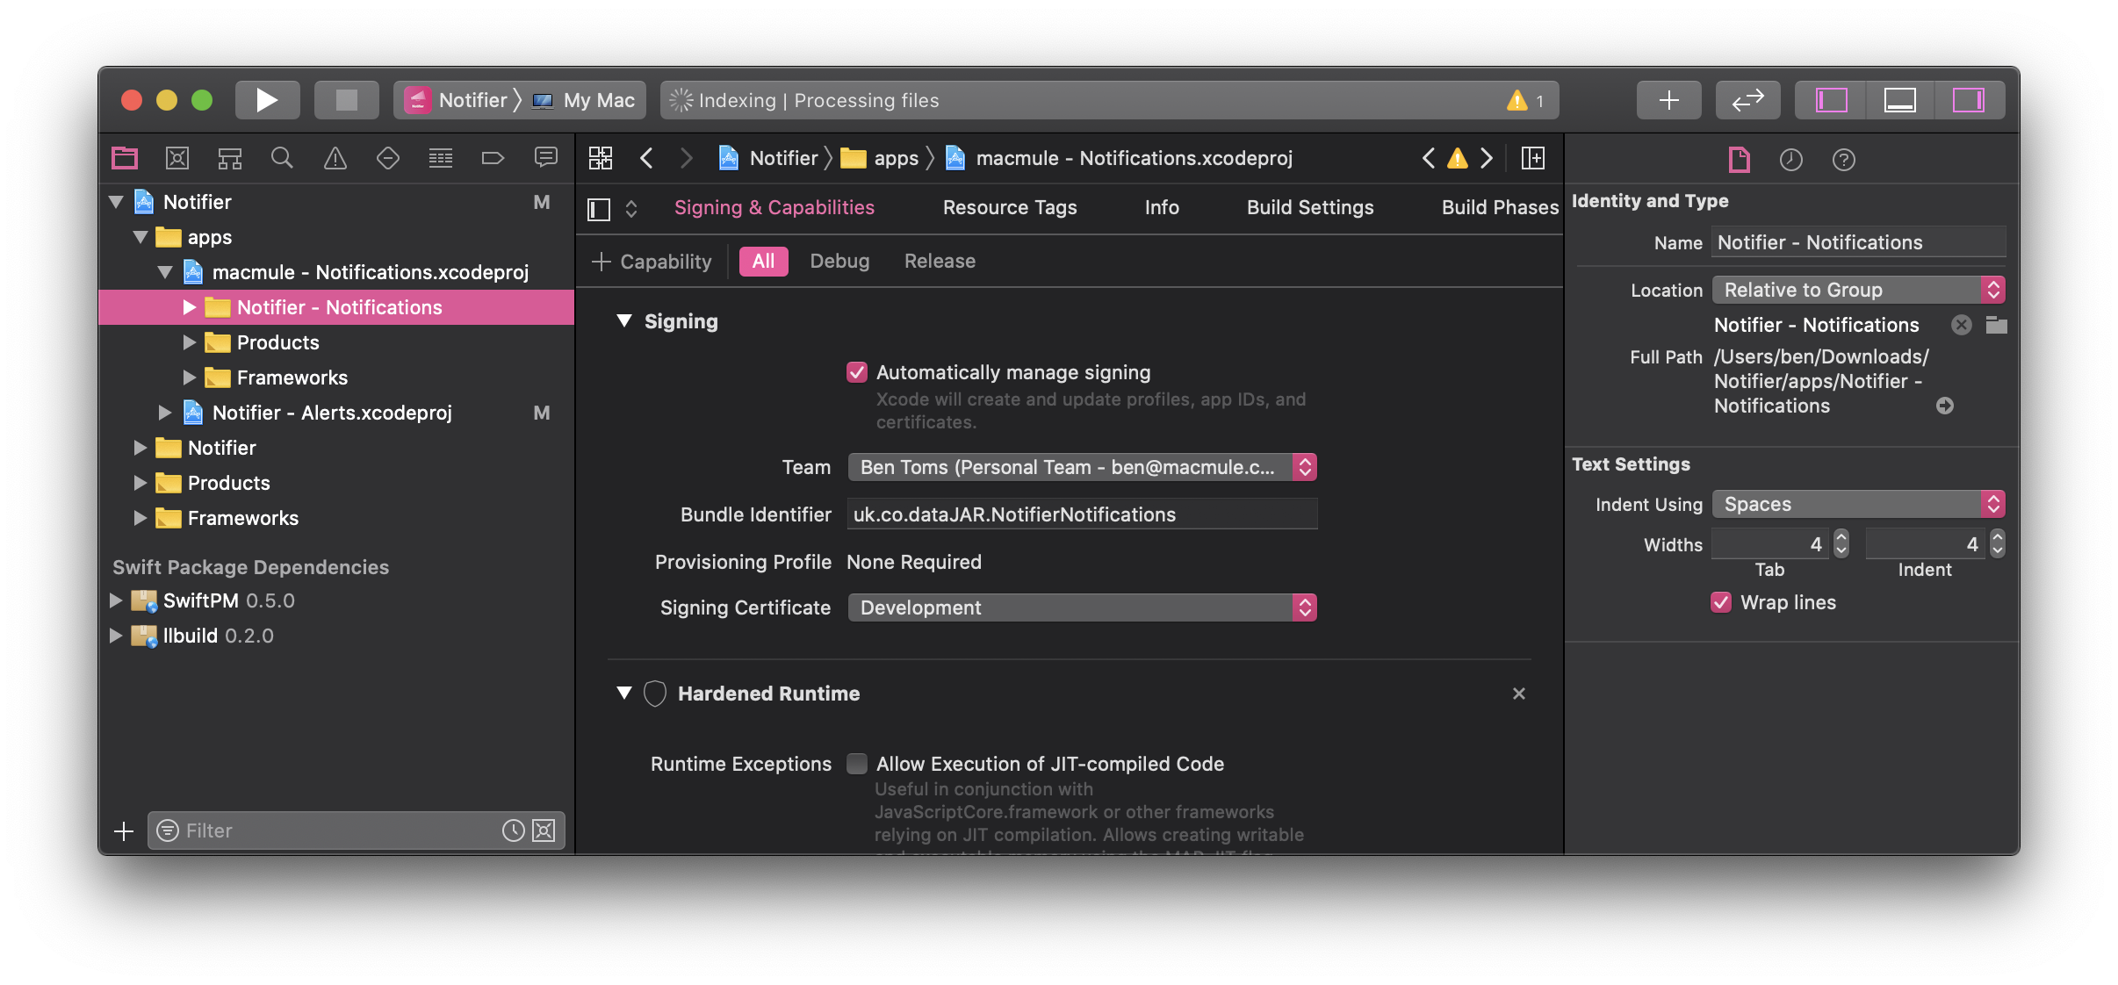This screenshot has width=2118, height=985.
Task: Open the Source Control navigator icon
Action: pyautogui.click(x=176, y=158)
